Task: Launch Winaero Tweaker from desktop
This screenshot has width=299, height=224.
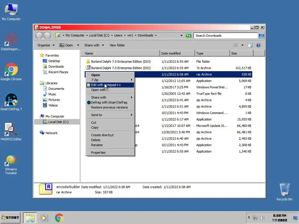Action: pos(11,164)
